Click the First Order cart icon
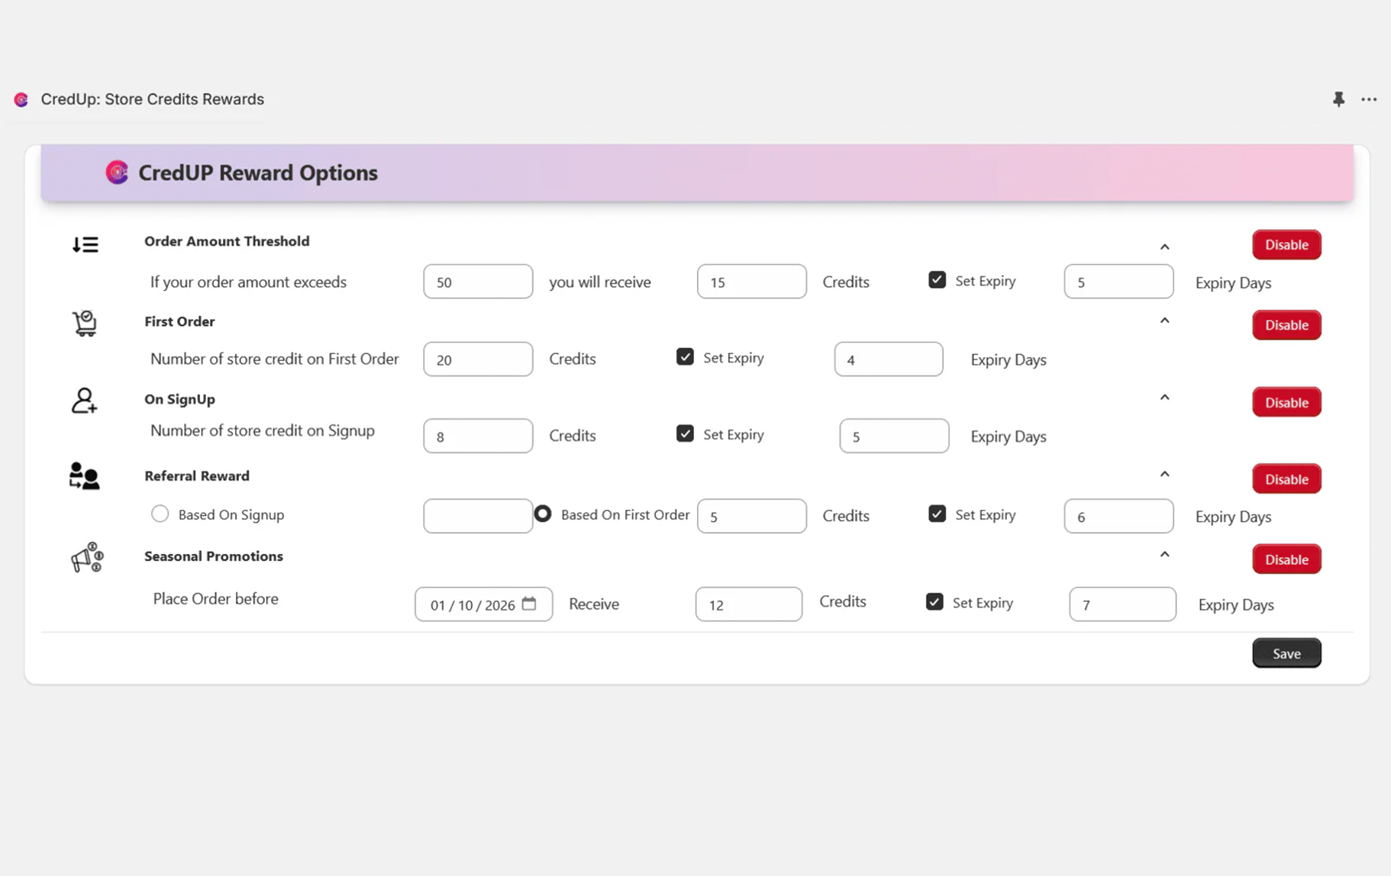This screenshot has width=1391, height=876. click(x=85, y=324)
